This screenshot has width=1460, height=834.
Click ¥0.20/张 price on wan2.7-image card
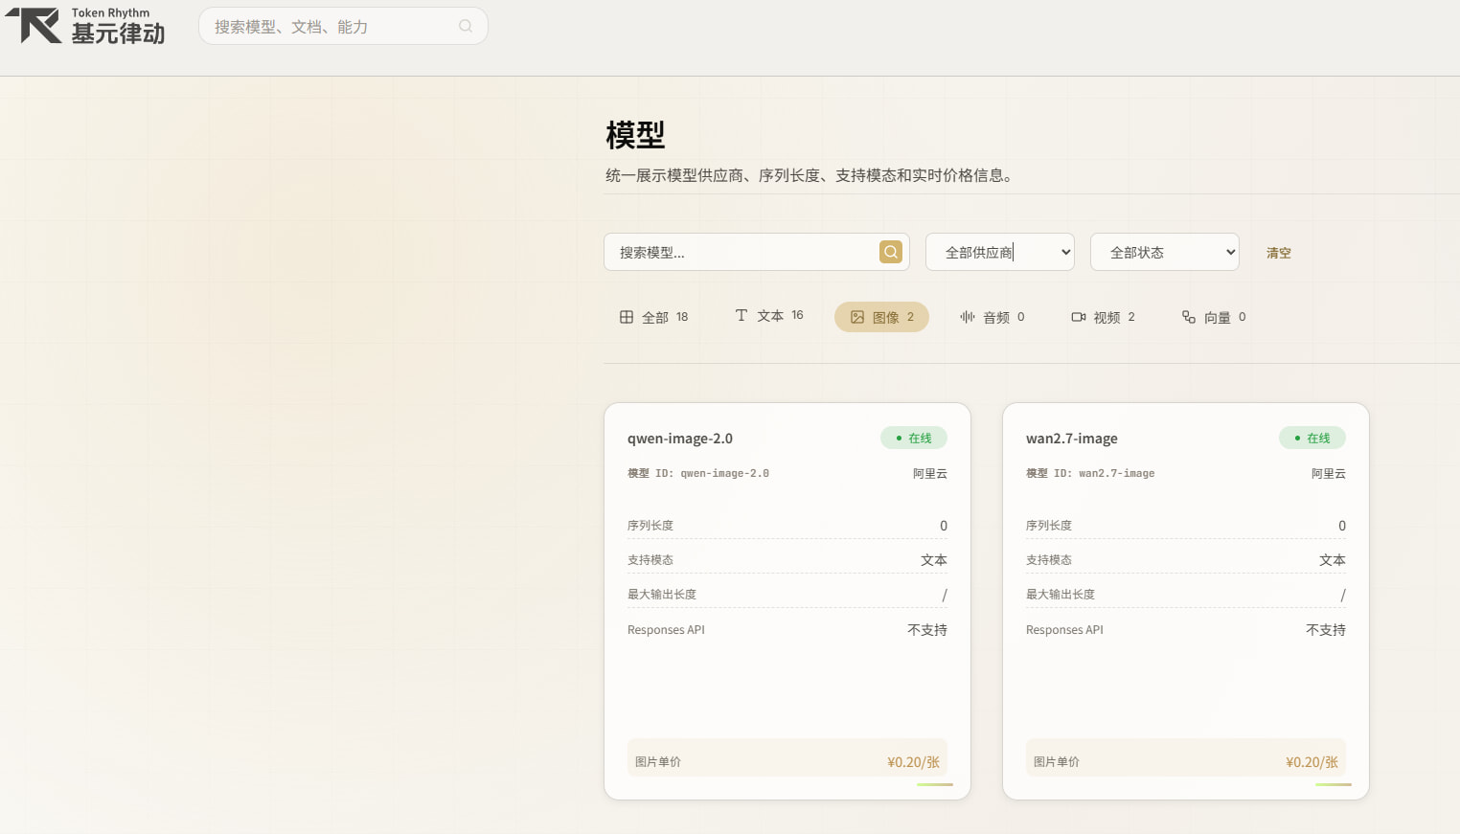(1312, 762)
